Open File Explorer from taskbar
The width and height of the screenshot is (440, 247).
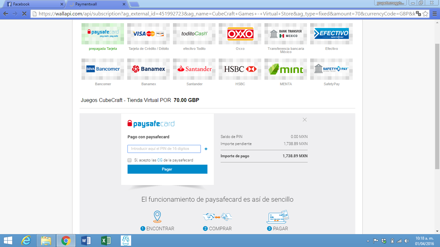point(46,240)
